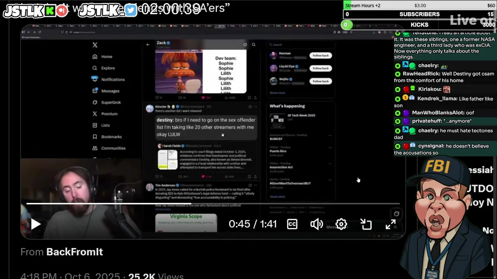Screen dimensions: 497x279
Task: Follow back Wojito
Action: 321,81
